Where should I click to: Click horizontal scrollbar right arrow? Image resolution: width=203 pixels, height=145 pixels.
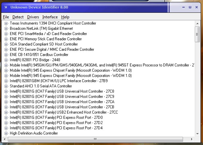coord(192,139)
